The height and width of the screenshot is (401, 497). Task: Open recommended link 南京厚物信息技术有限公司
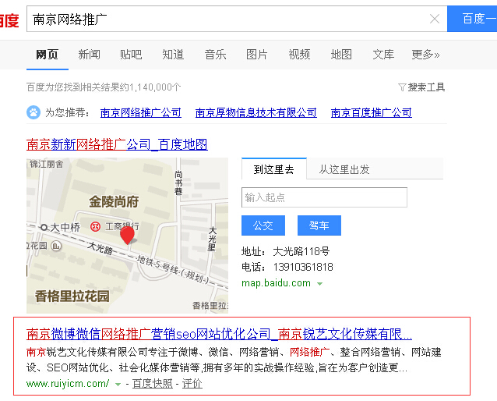(x=256, y=112)
